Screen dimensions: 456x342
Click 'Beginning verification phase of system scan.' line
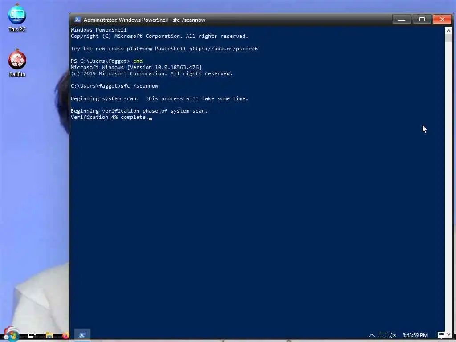139,111
